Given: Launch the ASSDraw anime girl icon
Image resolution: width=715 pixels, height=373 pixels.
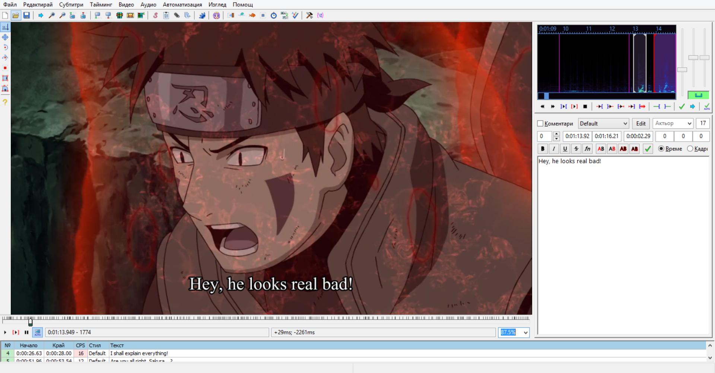Looking at the screenshot, I should [x=216, y=15].
